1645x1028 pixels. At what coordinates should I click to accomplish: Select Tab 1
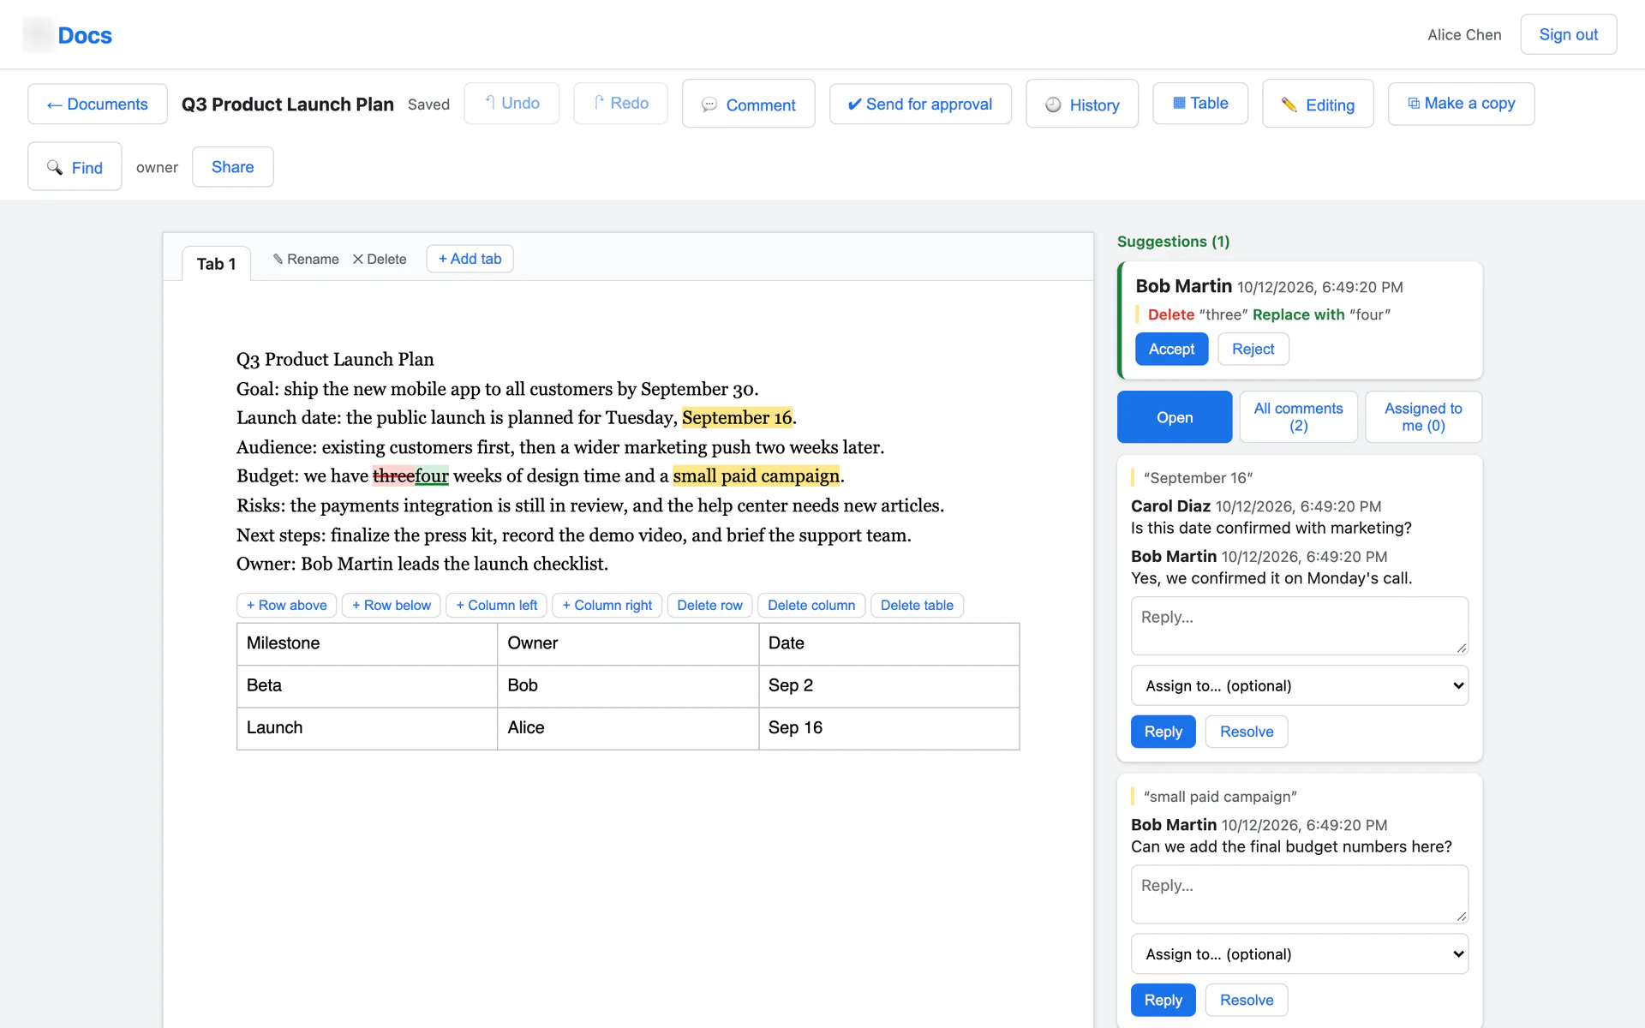216,263
